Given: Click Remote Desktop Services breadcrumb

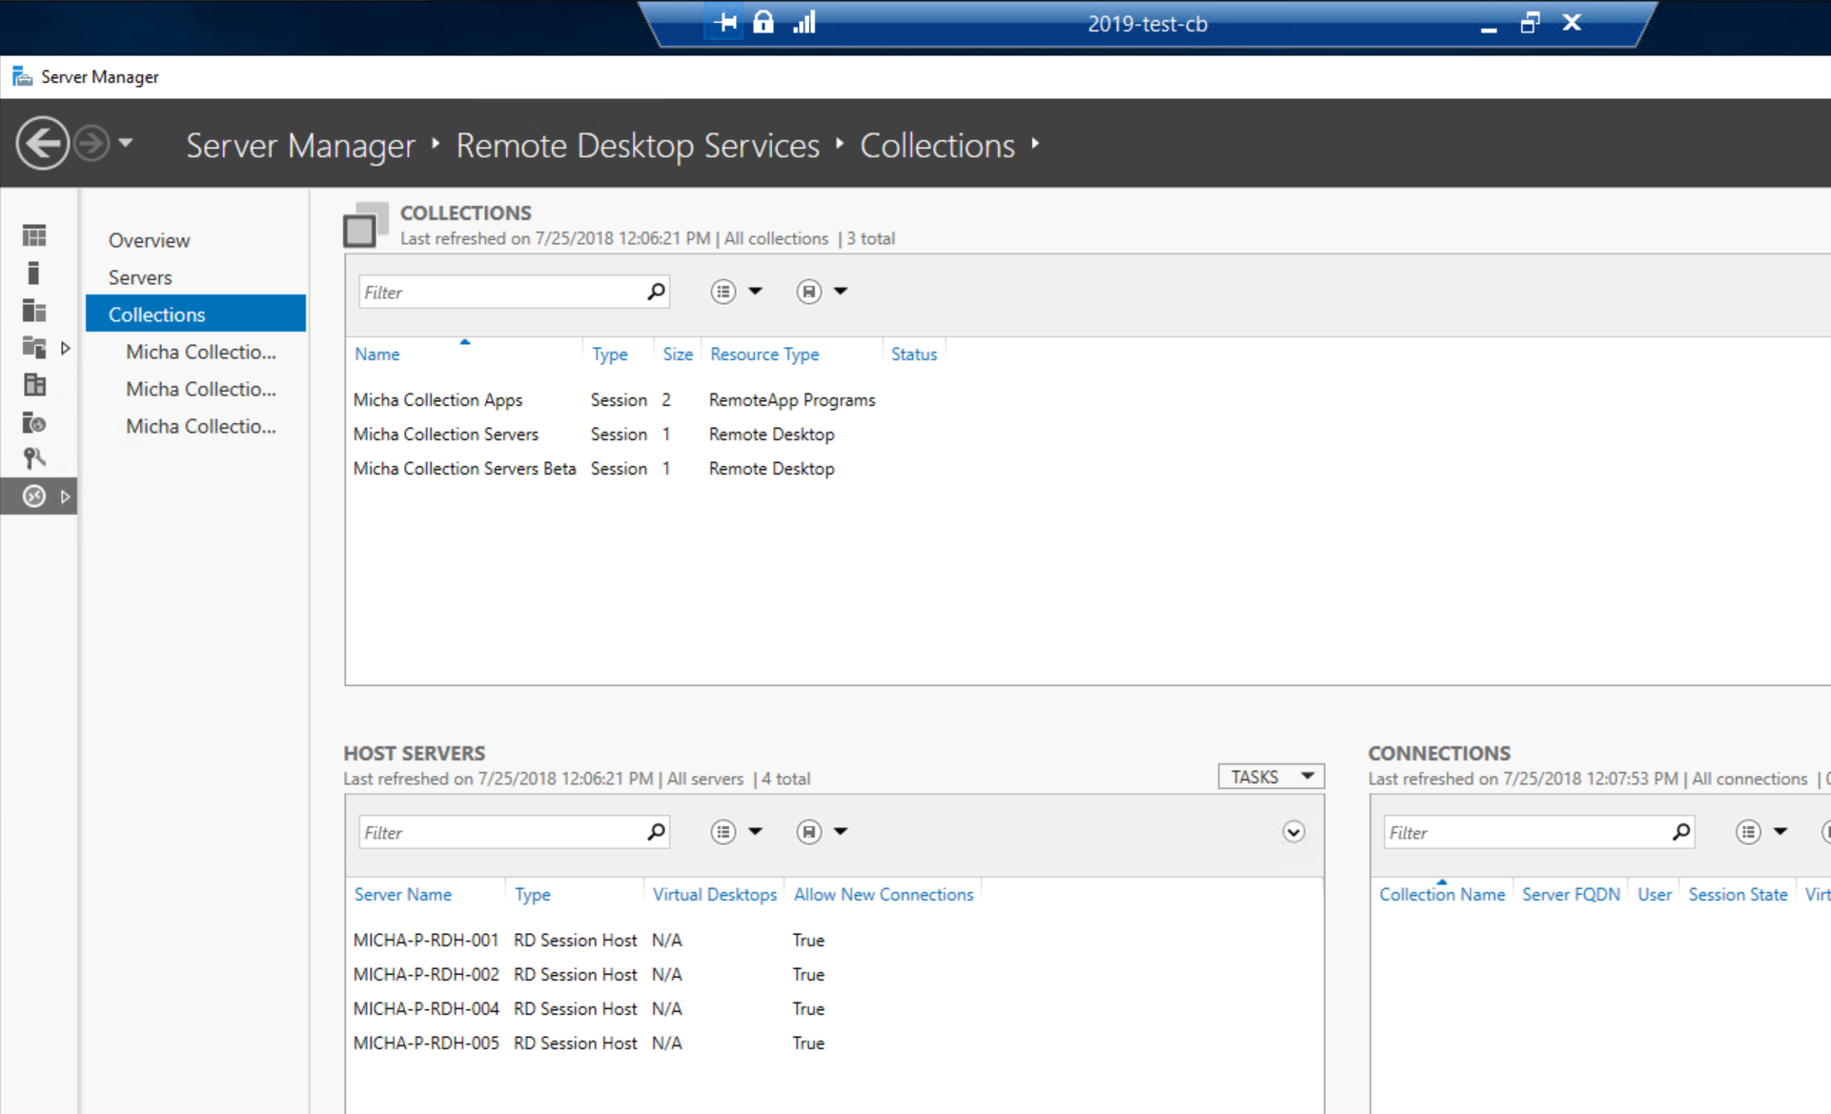Looking at the screenshot, I should [638, 146].
